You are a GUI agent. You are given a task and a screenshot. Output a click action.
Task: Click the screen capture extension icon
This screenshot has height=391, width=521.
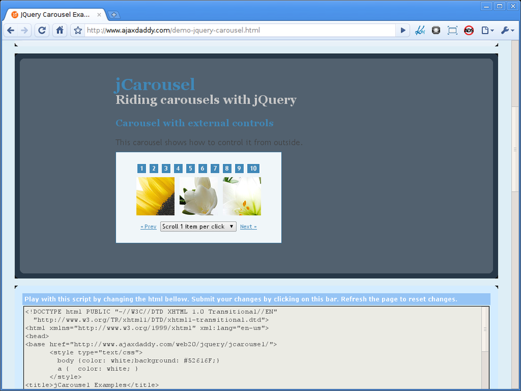pos(452,31)
